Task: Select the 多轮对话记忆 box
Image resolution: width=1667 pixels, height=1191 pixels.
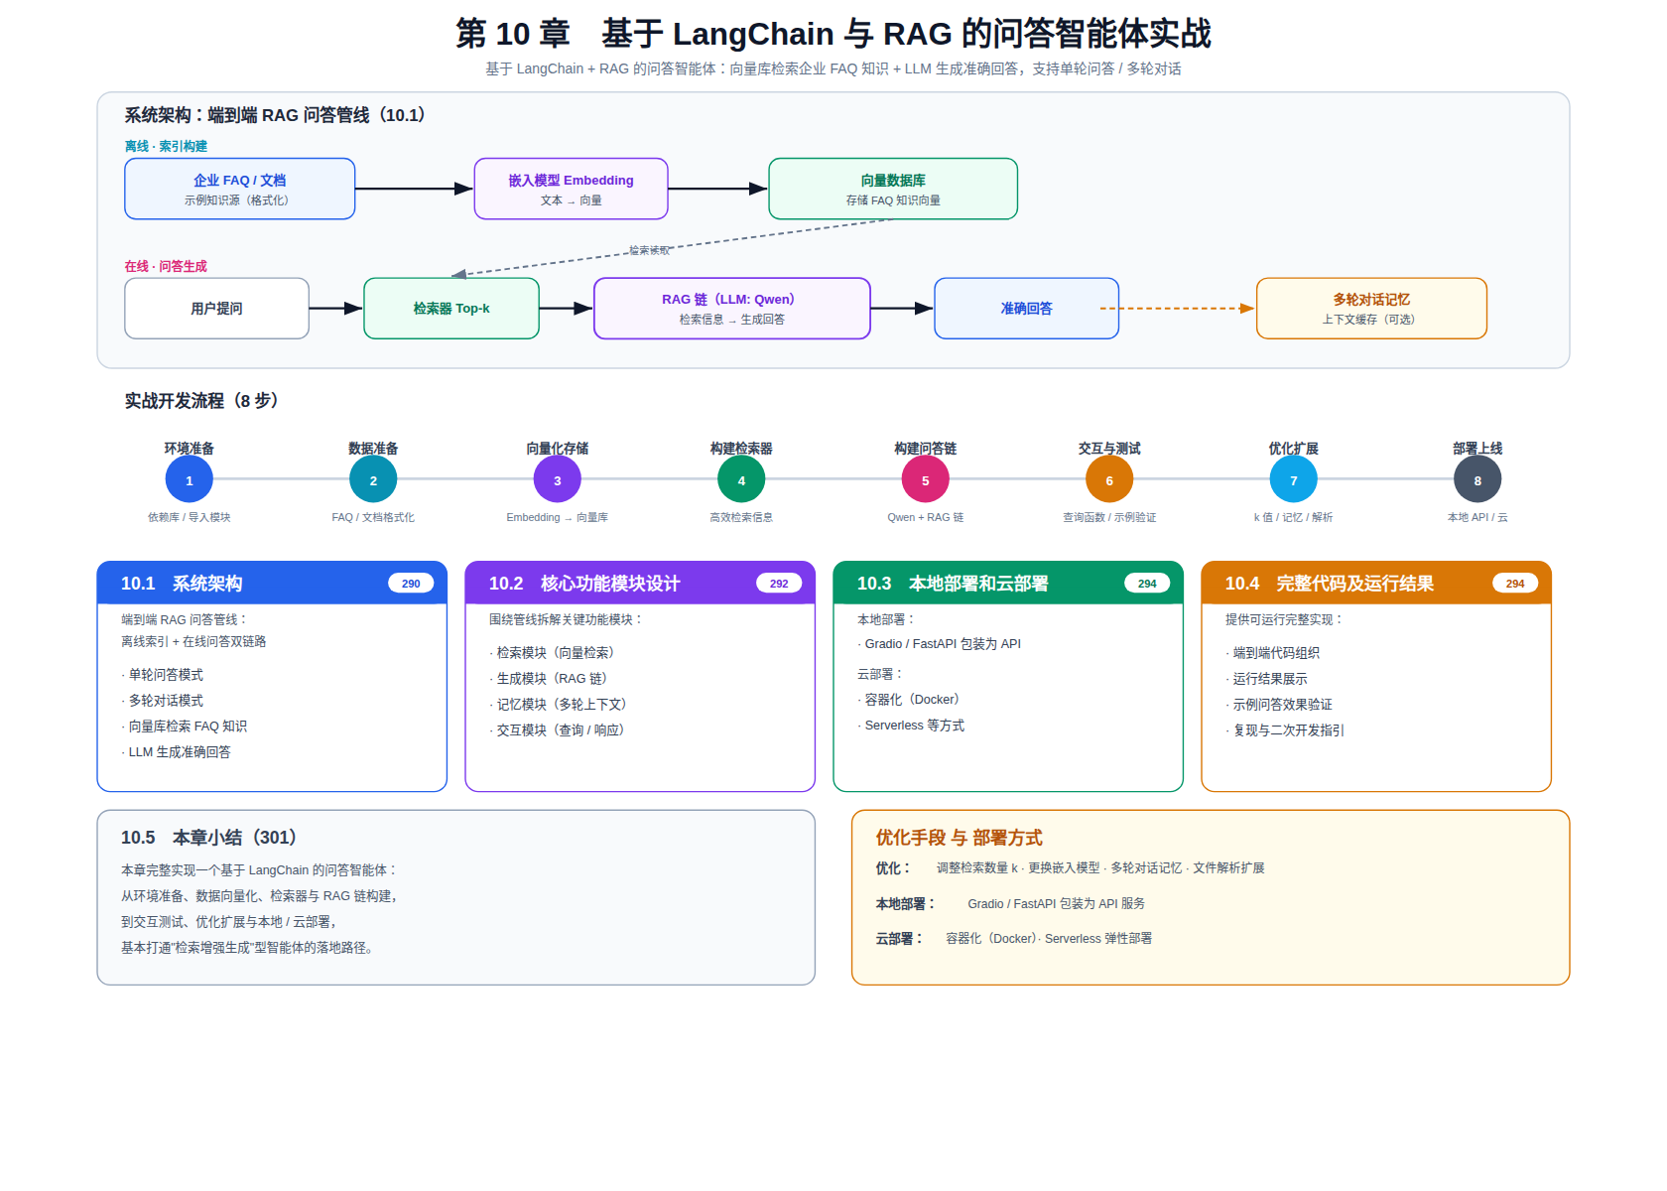Action: (1371, 309)
